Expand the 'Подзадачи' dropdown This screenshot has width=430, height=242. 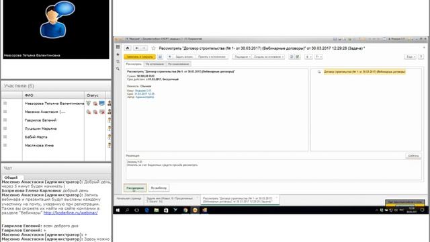click(242, 56)
